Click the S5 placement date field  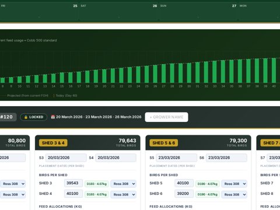click(x=177, y=157)
